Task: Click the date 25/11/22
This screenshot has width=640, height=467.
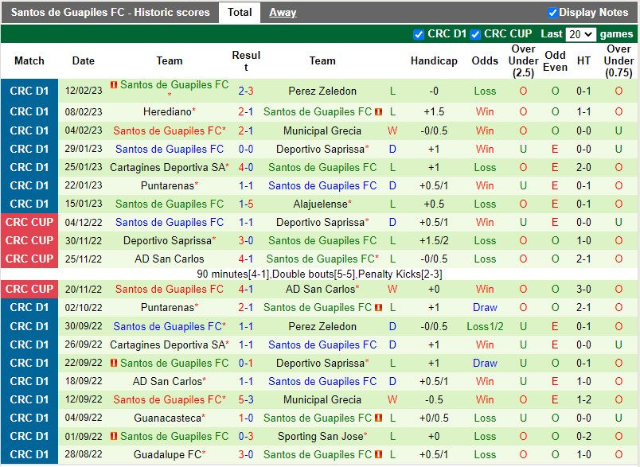Action: (84, 259)
